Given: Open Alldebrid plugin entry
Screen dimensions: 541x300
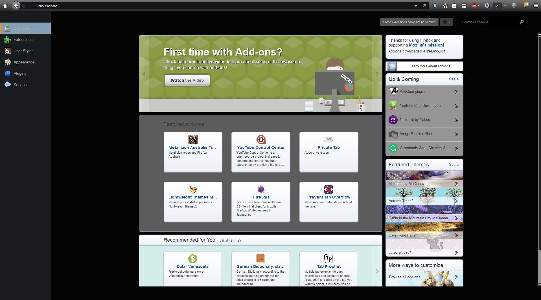Looking at the screenshot, I should pos(424,92).
